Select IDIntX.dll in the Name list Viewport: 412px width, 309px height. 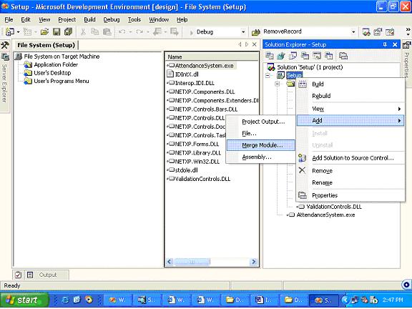(x=187, y=74)
